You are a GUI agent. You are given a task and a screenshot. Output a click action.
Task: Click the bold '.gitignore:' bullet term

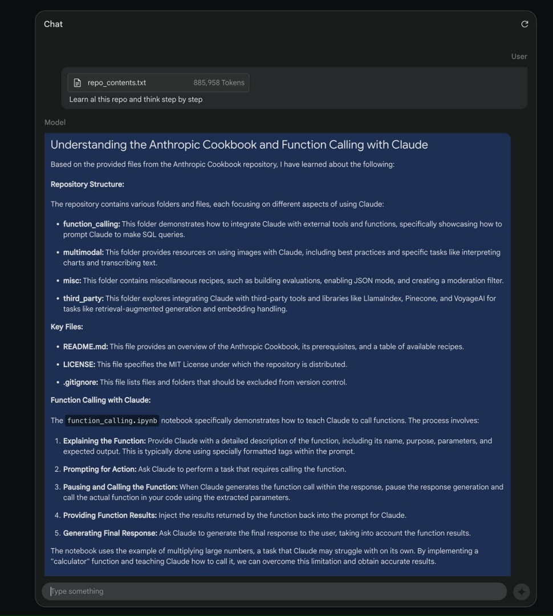(80, 382)
